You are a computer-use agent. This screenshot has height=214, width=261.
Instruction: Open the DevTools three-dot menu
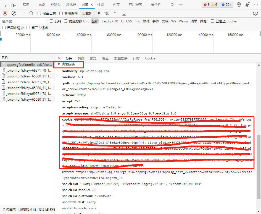click(x=256, y=5)
